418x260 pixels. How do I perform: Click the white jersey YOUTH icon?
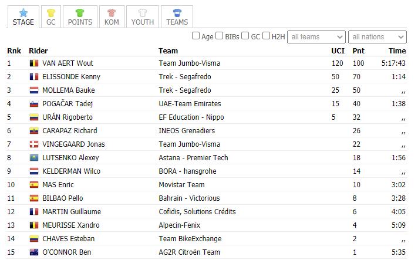(x=143, y=12)
